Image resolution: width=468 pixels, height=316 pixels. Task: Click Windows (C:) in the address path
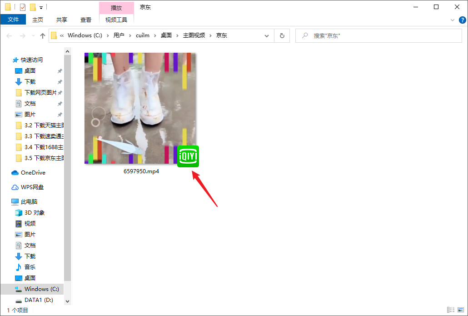(85, 35)
